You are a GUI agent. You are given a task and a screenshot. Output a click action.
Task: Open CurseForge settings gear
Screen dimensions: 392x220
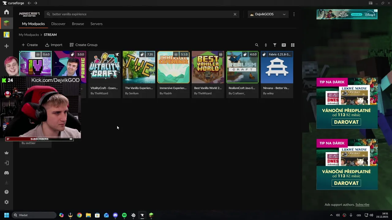pyautogui.click(x=6, y=202)
